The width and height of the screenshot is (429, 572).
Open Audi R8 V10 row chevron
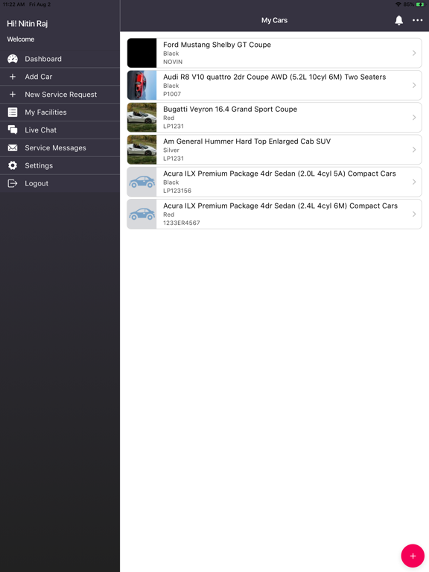pos(414,85)
